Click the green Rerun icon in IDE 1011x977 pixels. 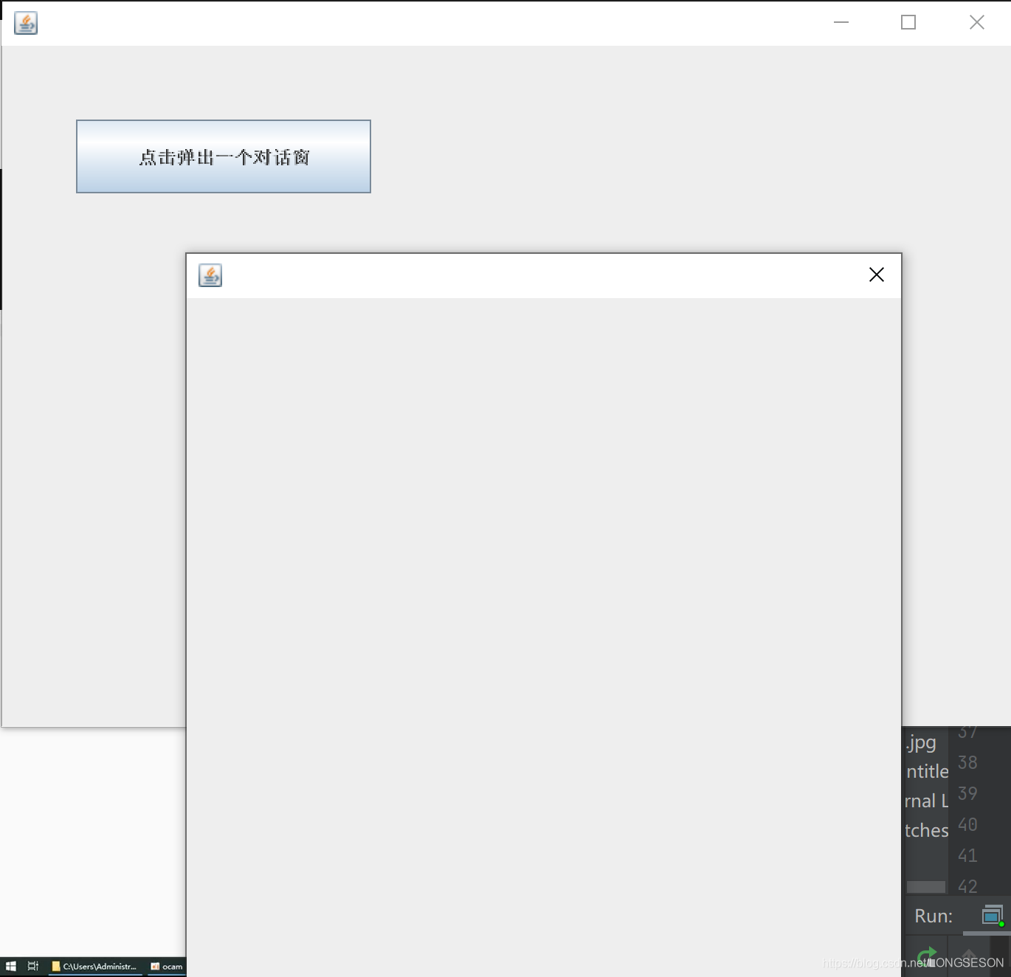pyautogui.click(x=926, y=957)
